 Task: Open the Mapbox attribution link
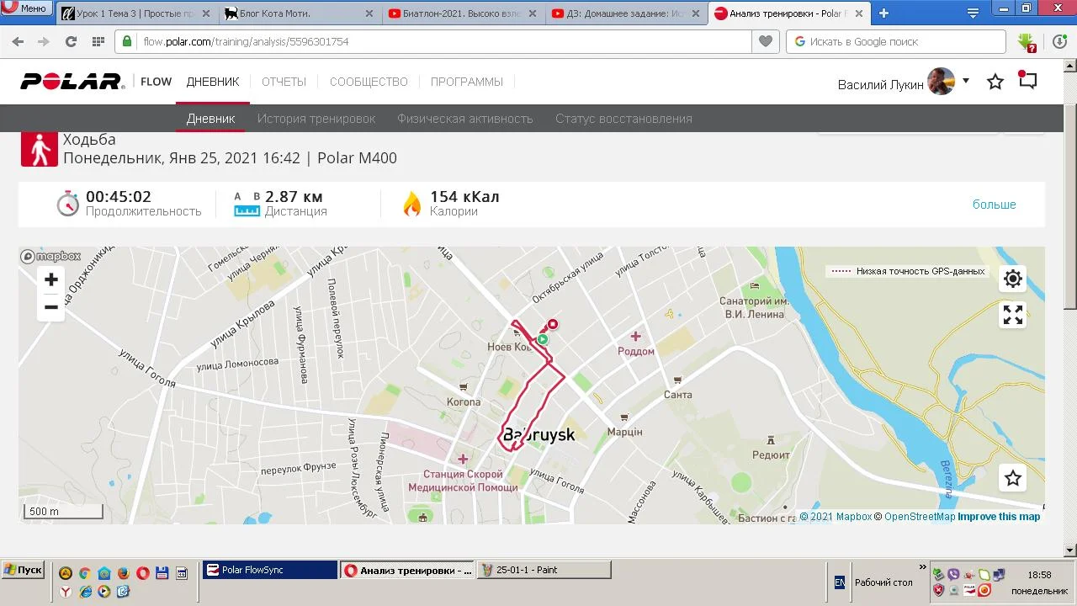pyautogui.click(x=836, y=517)
